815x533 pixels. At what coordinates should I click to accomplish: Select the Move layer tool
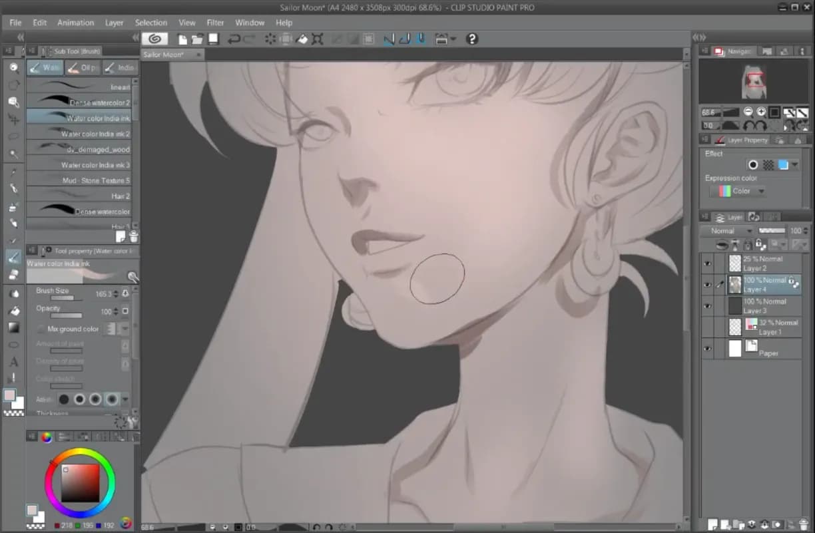coord(13,119)
